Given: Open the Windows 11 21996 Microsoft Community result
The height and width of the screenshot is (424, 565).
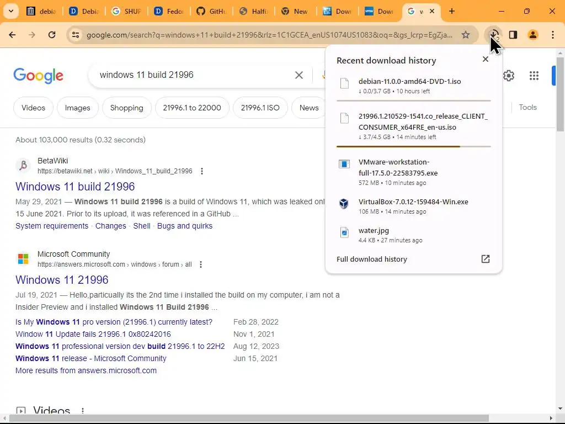Looking at the screenshot, I should click(x=62, y=280).
